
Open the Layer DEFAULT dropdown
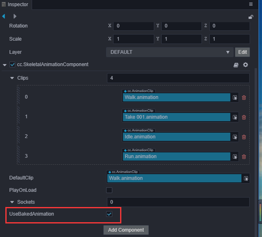pos(169,52)
